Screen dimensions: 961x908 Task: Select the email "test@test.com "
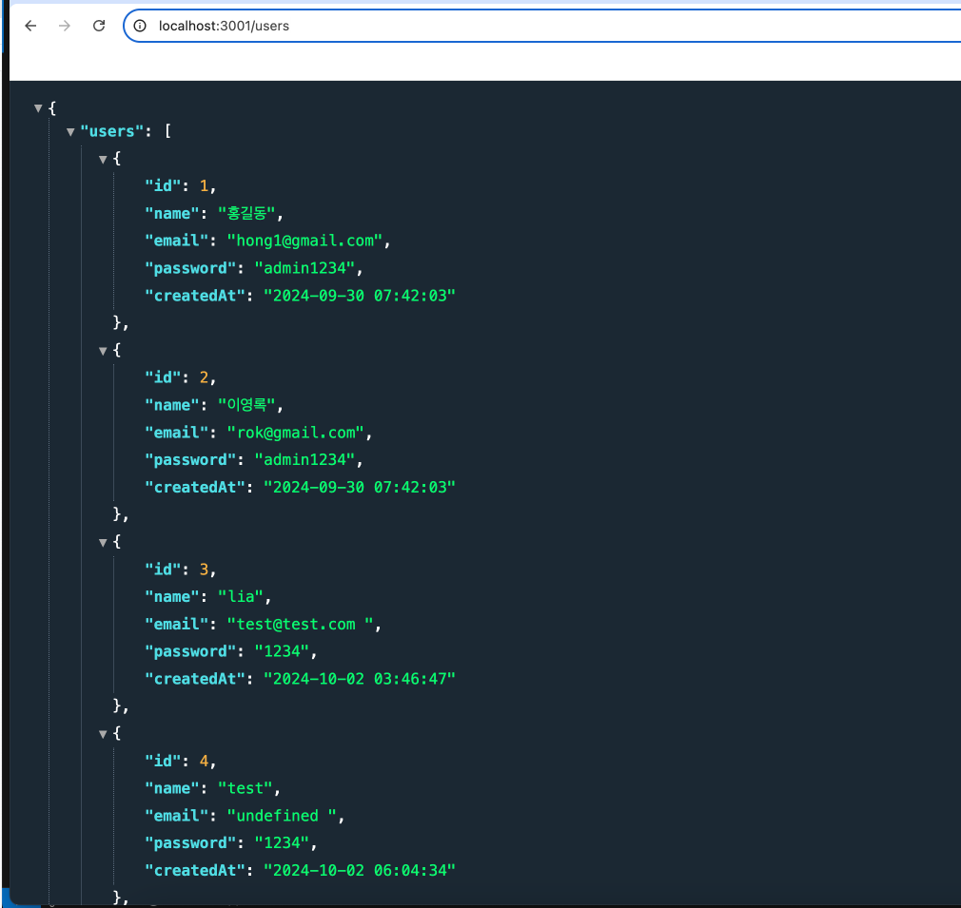301,624
